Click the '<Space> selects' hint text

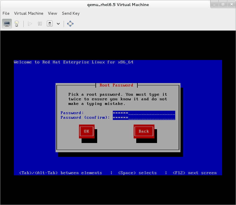(x=137, y=173)
